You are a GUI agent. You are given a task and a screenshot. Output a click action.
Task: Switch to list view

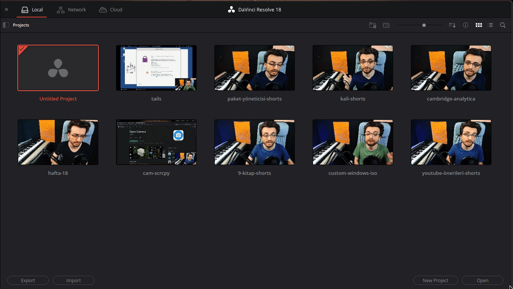point(490,25)
